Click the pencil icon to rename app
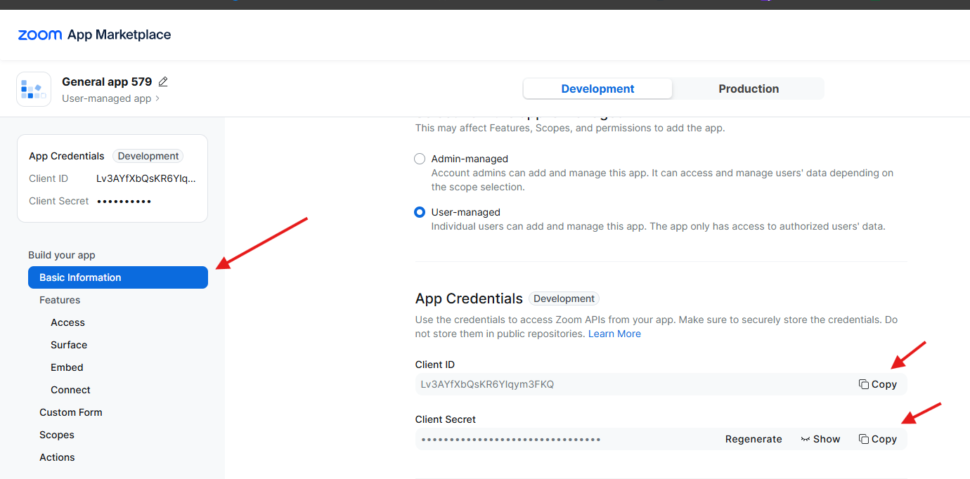 click(163, 82)
